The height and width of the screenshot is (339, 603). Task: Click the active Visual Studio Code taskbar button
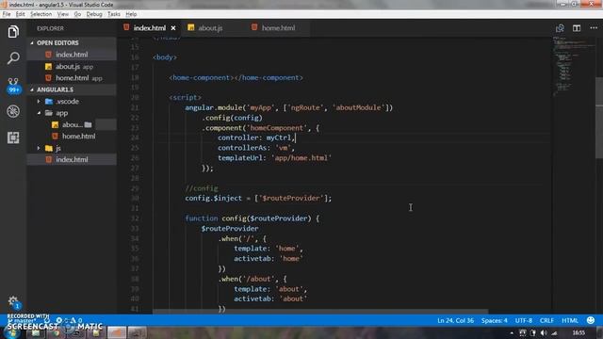point(116,332)
